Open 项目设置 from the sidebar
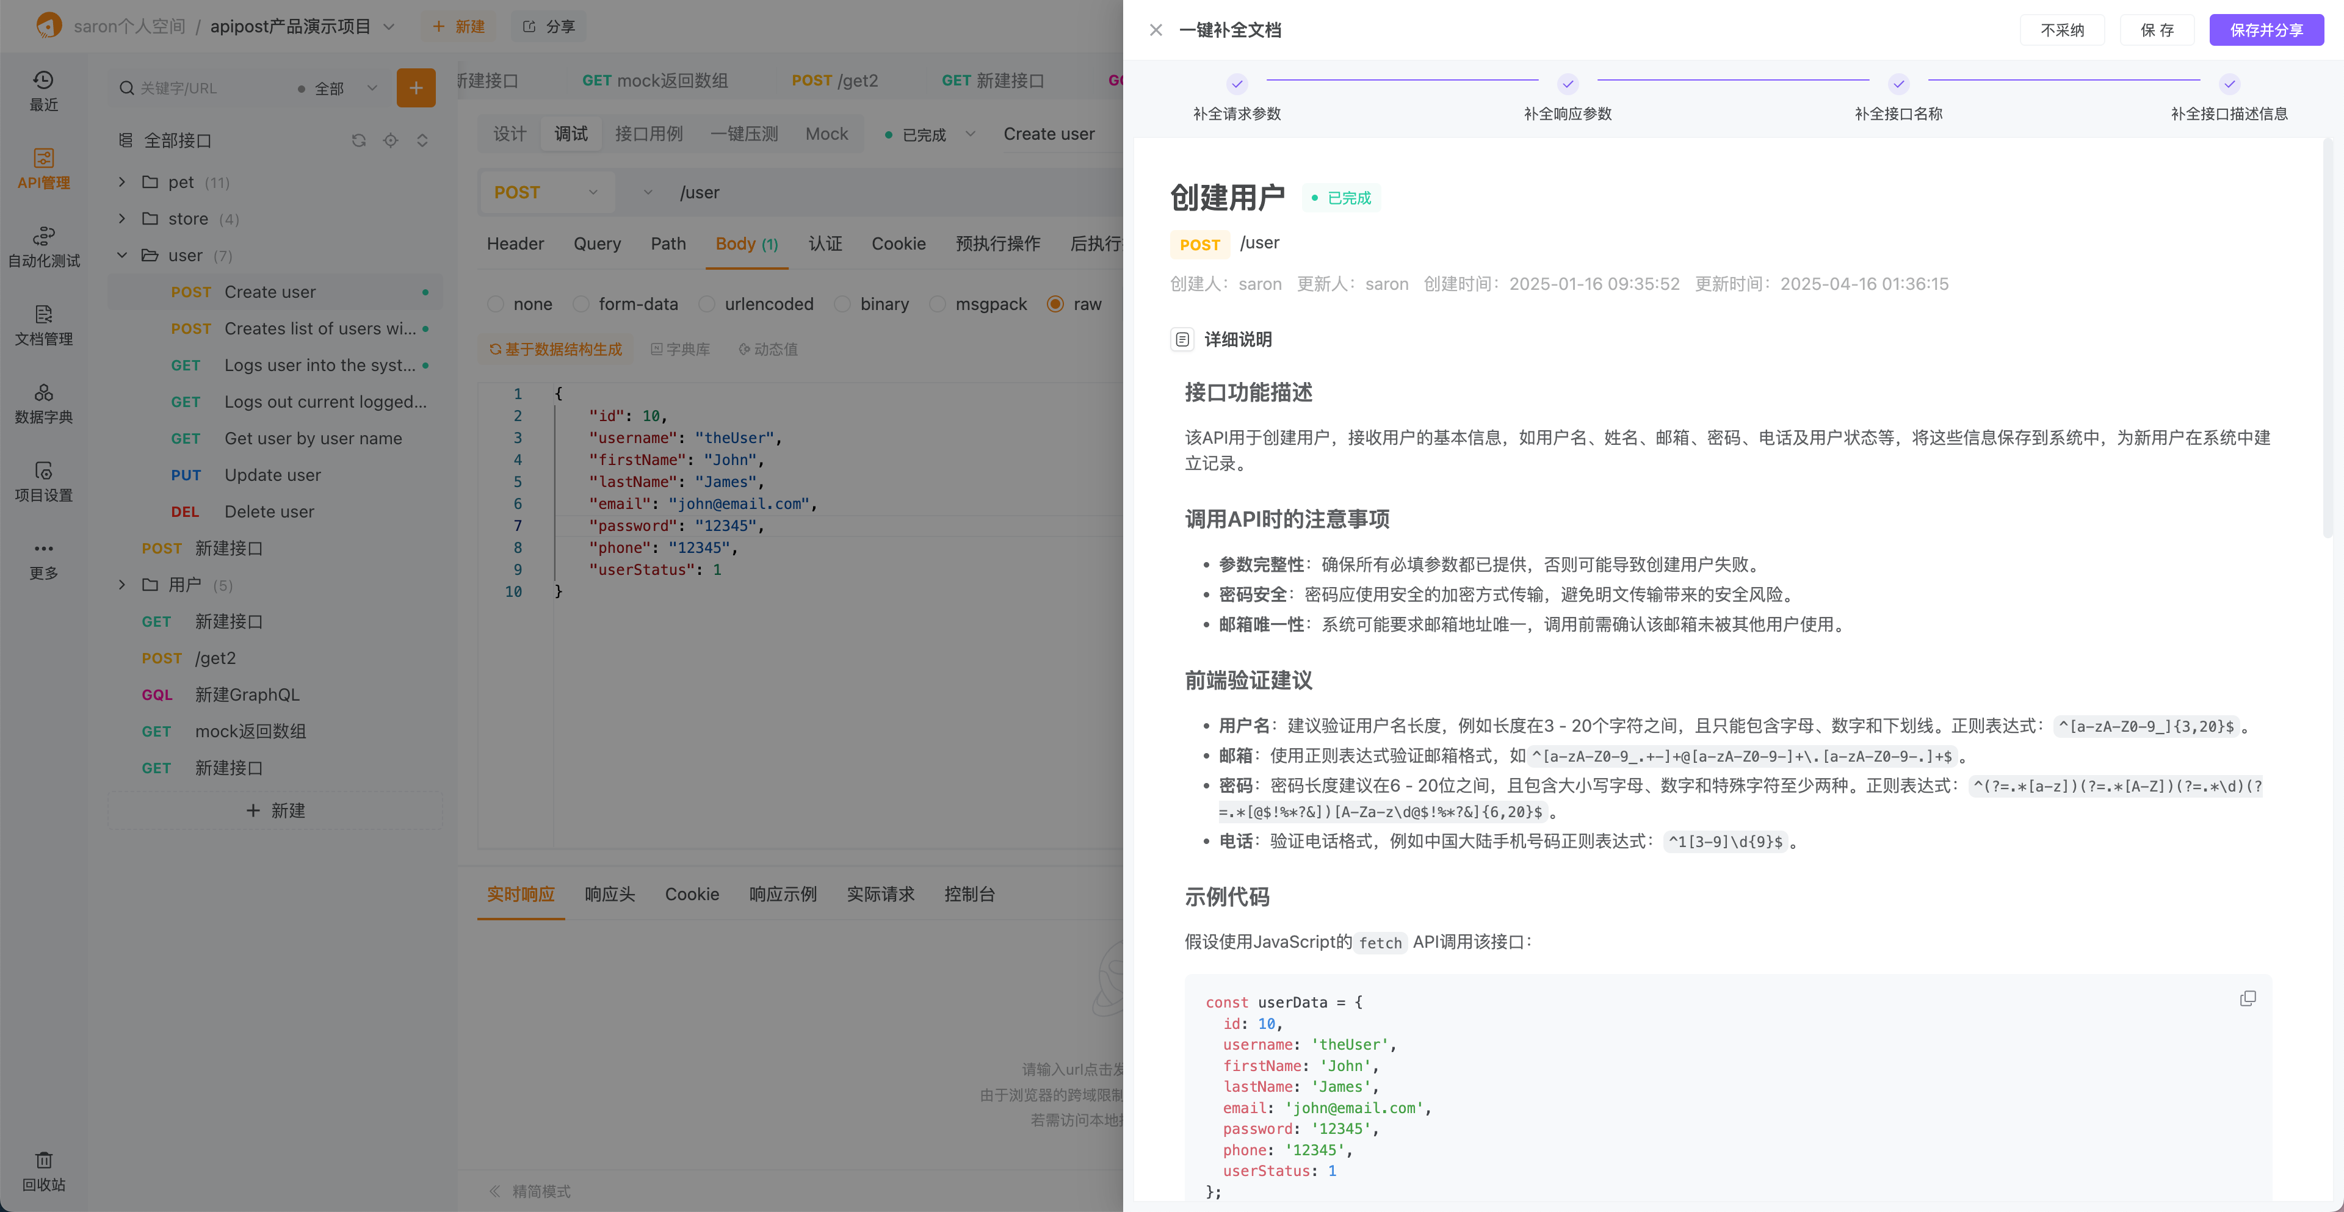 click(x=43, y=480)
